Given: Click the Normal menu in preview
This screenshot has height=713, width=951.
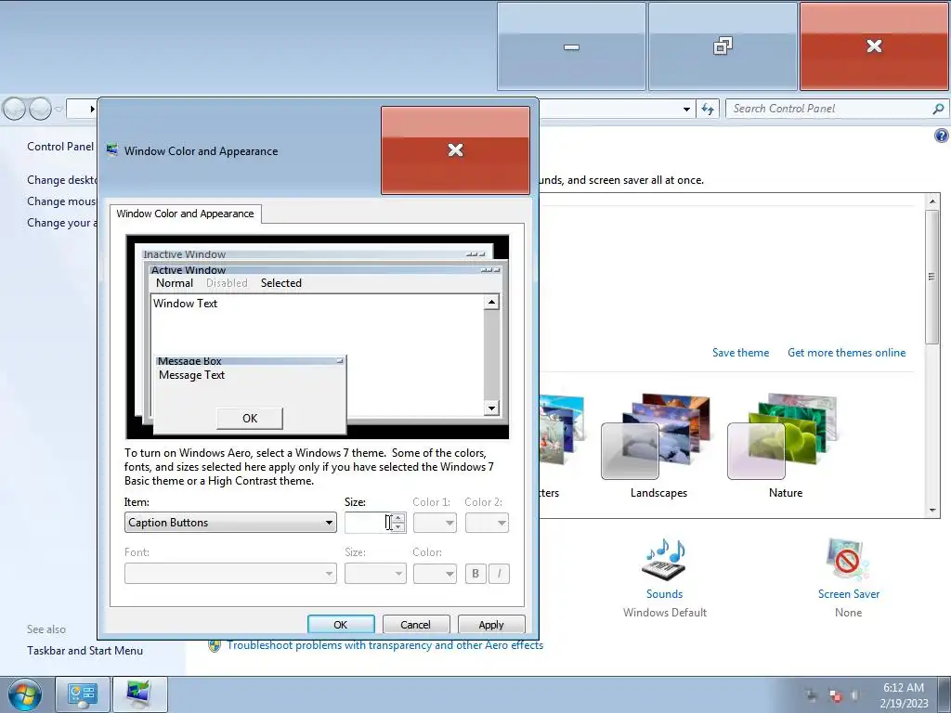Looking at the screenshot, I should 175,283.
